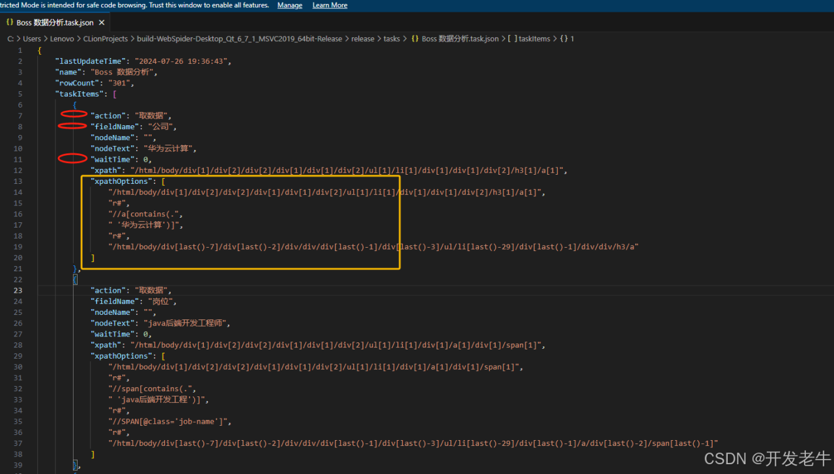Open the Manage link in Restricted Mode banner

[x=289, y=5]
